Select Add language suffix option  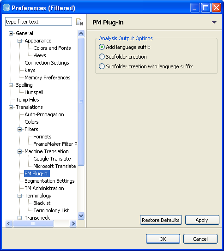coord(102,47)
